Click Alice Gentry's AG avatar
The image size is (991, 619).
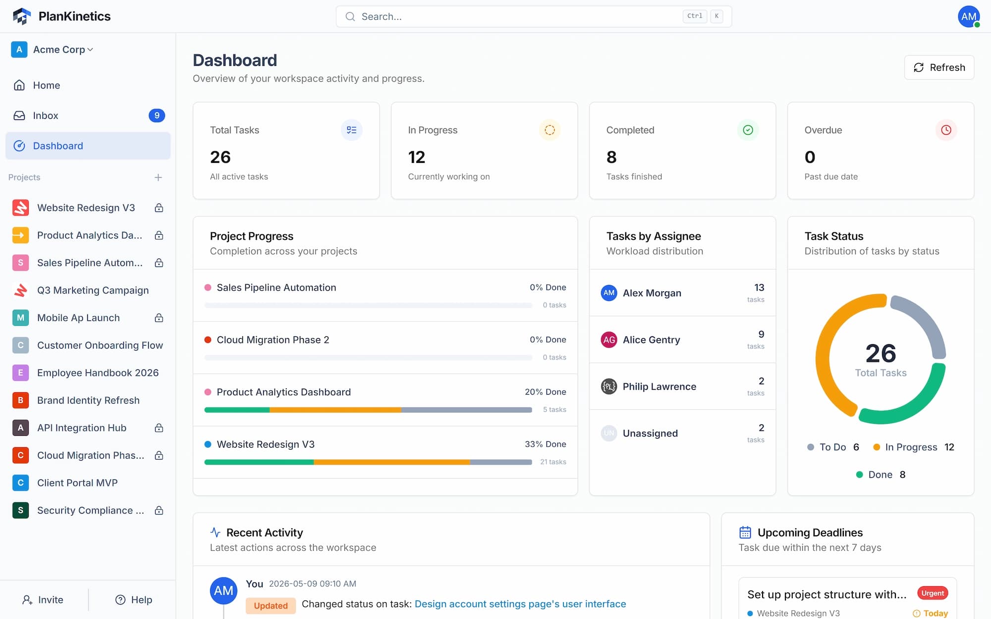pos(609,340)
